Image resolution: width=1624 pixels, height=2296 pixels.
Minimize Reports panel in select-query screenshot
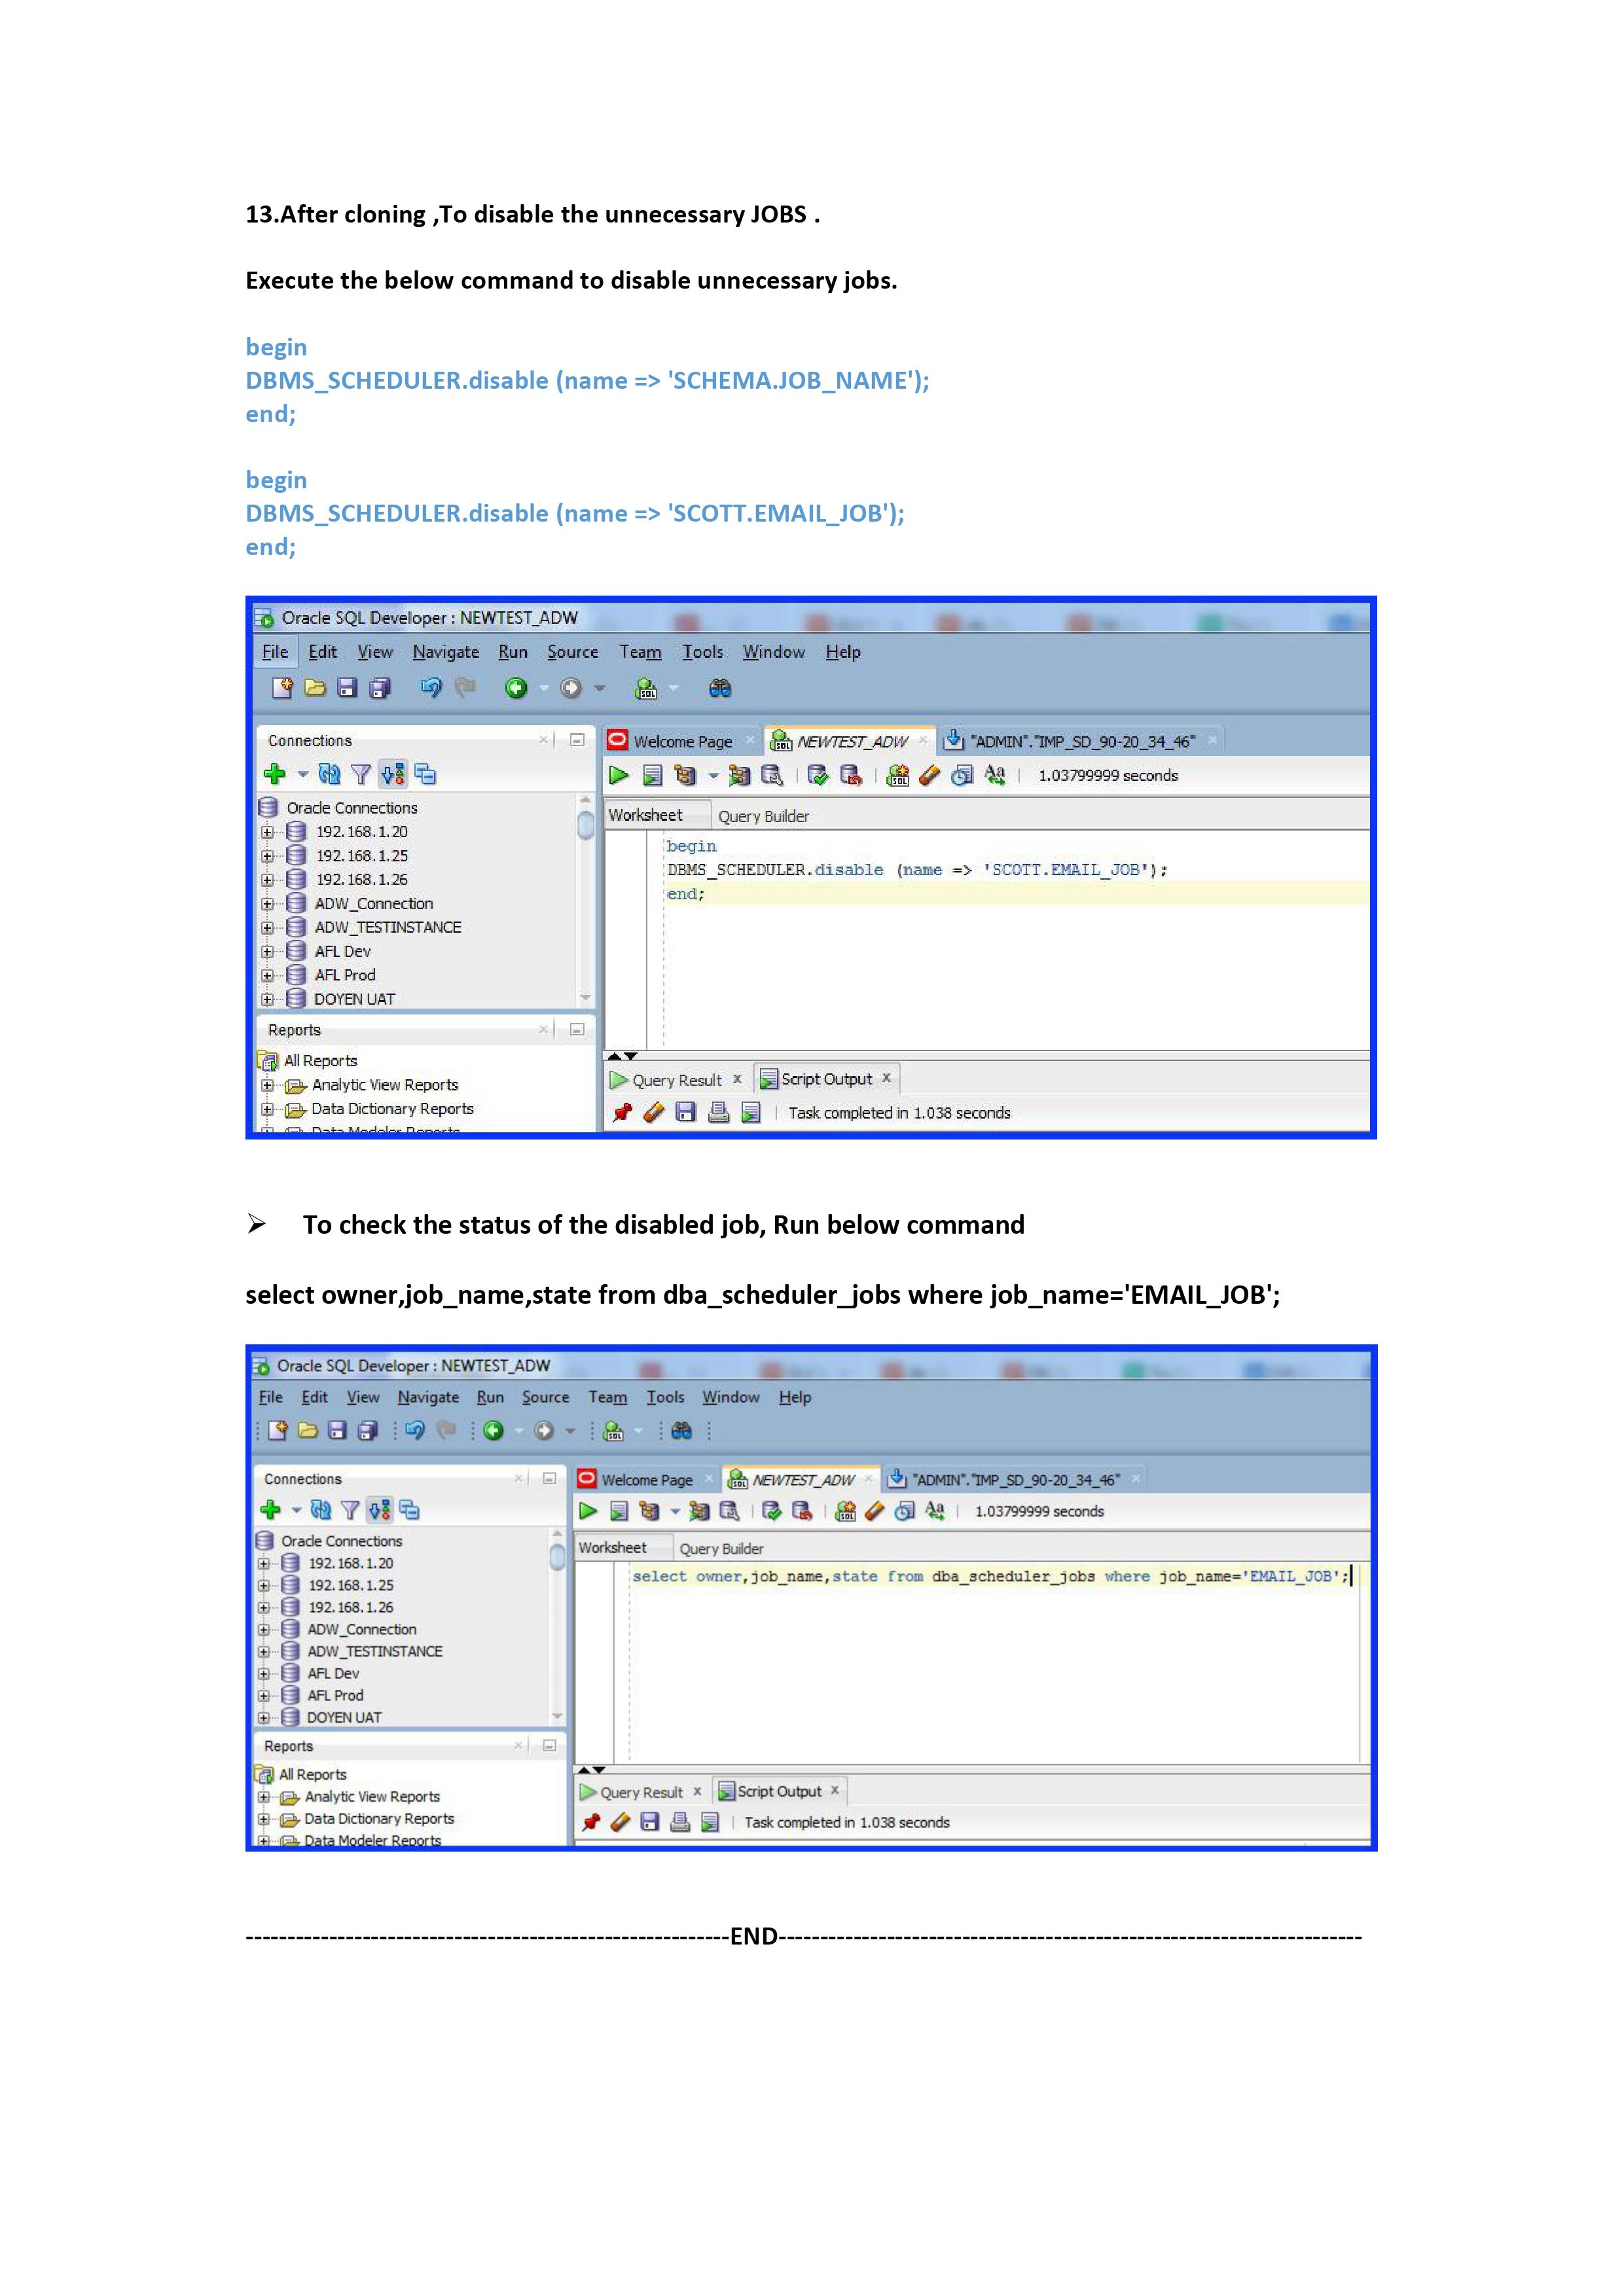coord(549,1745)
